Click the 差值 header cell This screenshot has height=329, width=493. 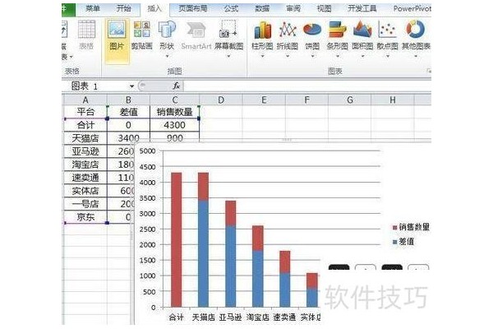tap(128, 112)
